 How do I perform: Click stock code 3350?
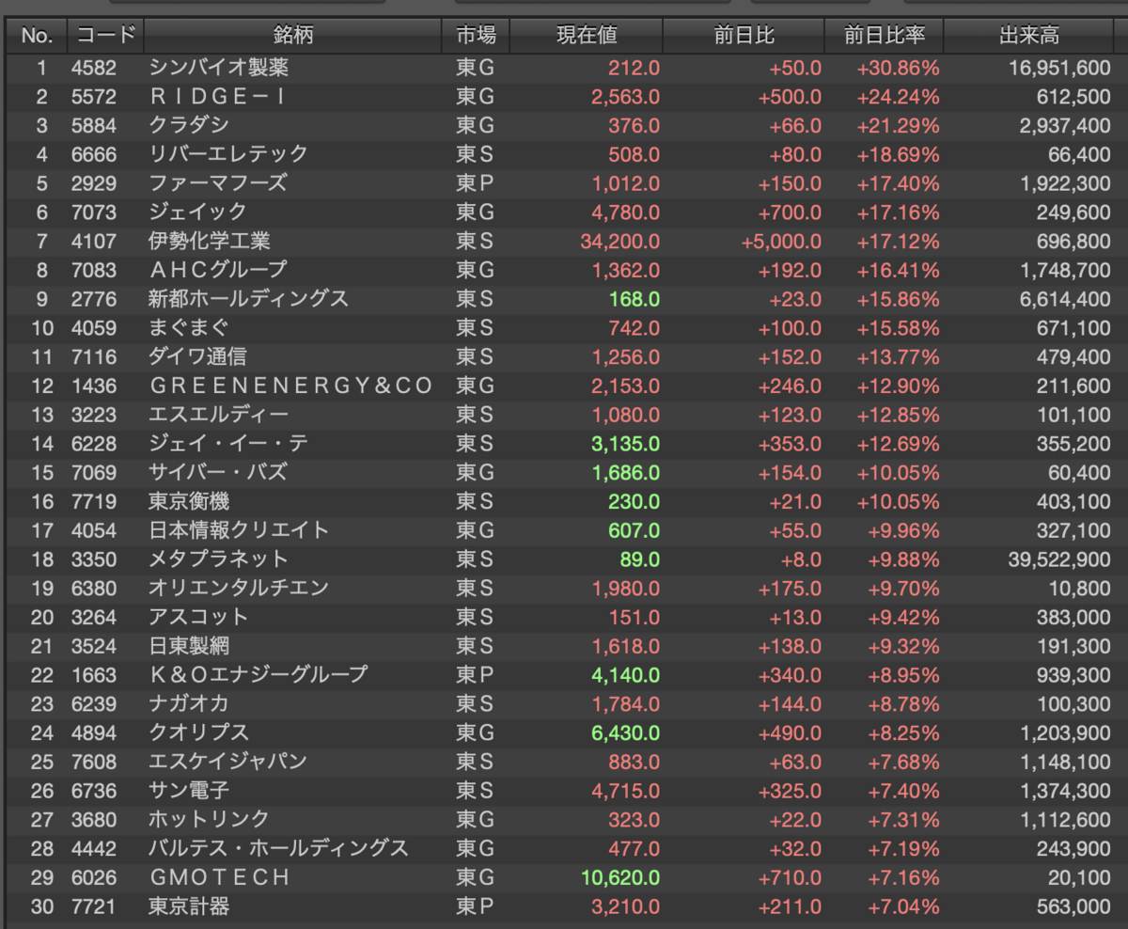point(94,559)
